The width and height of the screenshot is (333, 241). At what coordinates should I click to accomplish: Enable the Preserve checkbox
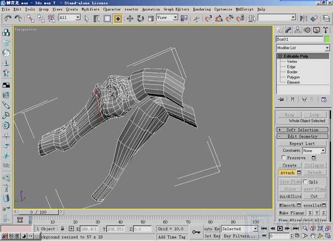pyautogui.click(x=284, y=157)
